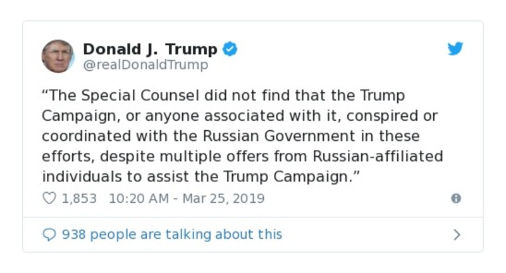The width and height of the screenshot is (506, 273).
Task: Click the 1,853 likes count
Action: [79, 198]
